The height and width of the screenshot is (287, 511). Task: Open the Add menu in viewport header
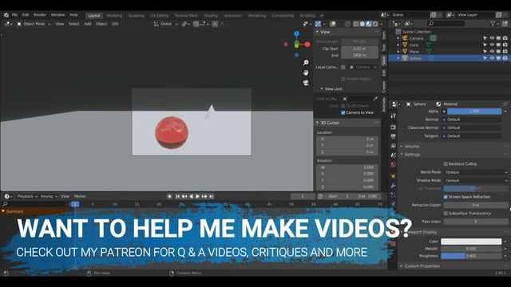coord(88,24)
